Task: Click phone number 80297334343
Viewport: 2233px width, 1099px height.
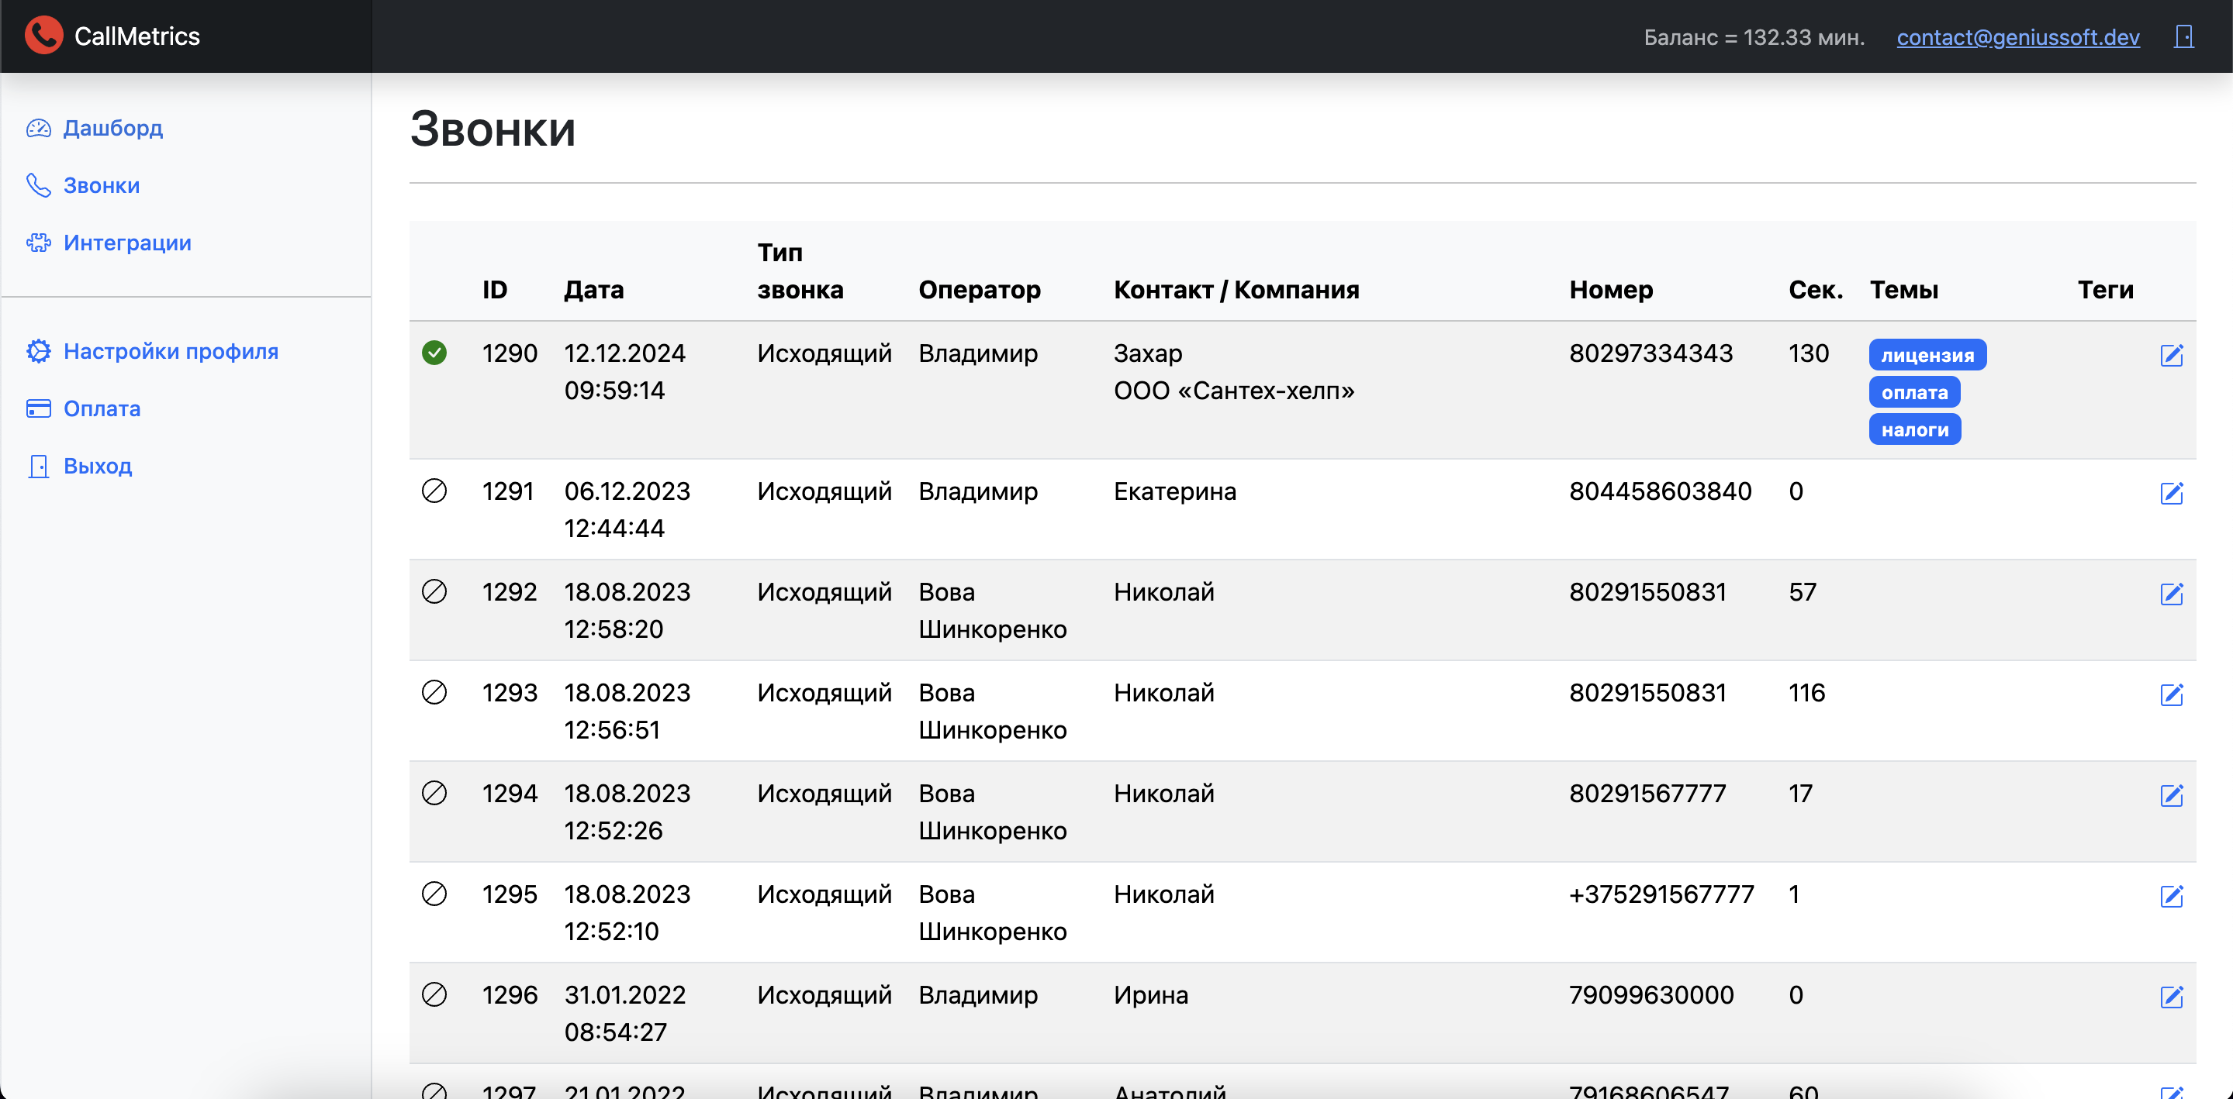Action: pyautogui.click(x=1651, y=353)
